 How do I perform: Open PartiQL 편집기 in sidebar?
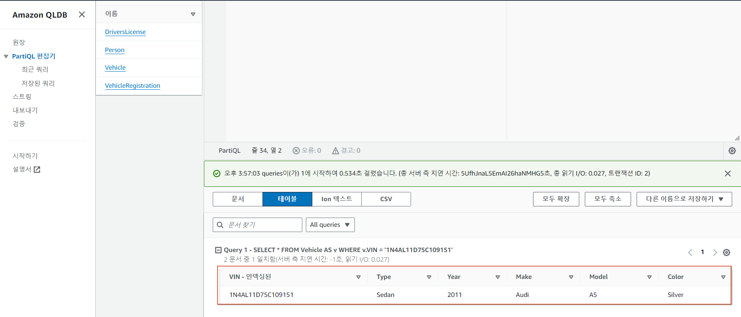tap(34, 56)
